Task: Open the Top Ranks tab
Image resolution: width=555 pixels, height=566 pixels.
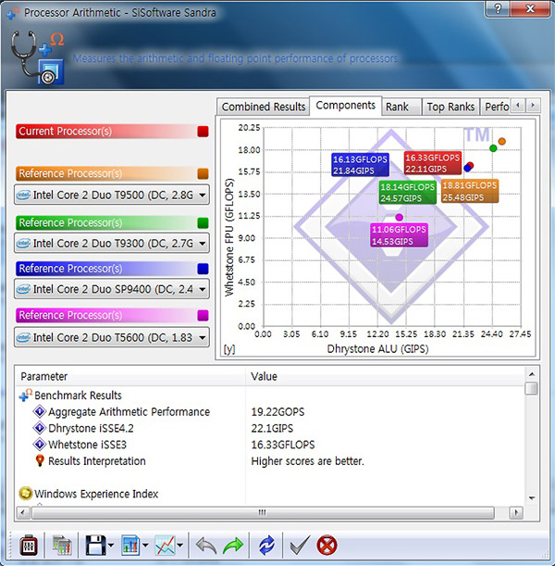Action: (x=450, y=107)
